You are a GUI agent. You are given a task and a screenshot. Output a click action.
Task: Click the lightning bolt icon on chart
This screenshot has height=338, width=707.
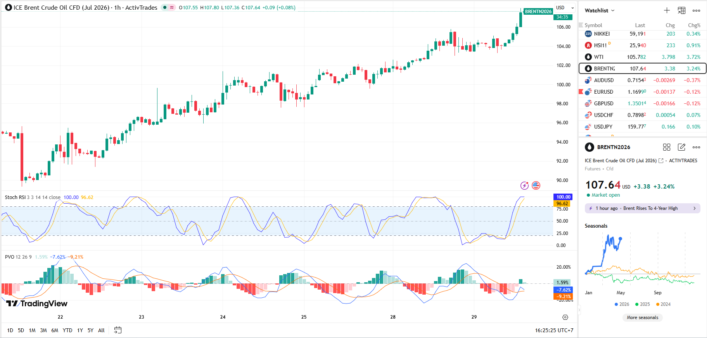tap(524, 185)
